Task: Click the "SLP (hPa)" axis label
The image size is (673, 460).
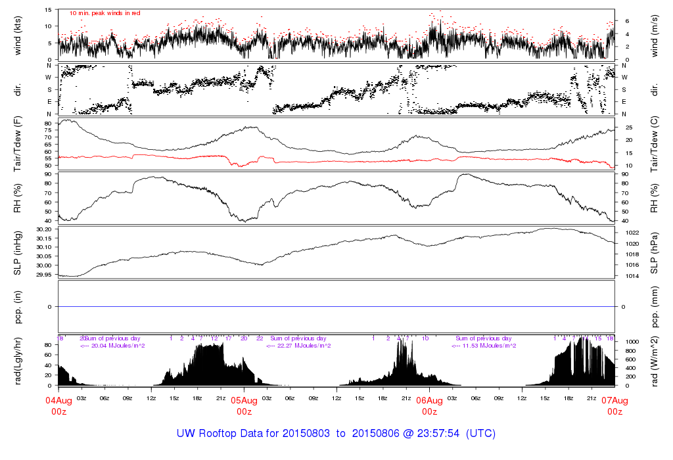Action: [x=655, y=253]
